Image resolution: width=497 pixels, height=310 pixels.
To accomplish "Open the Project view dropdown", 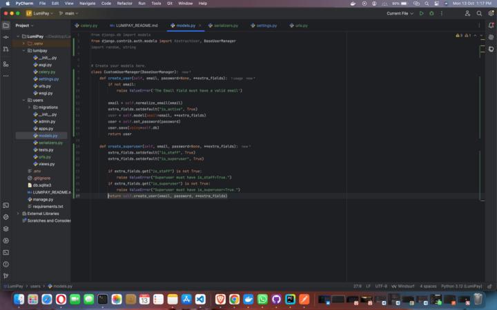I will pos(24,25).
